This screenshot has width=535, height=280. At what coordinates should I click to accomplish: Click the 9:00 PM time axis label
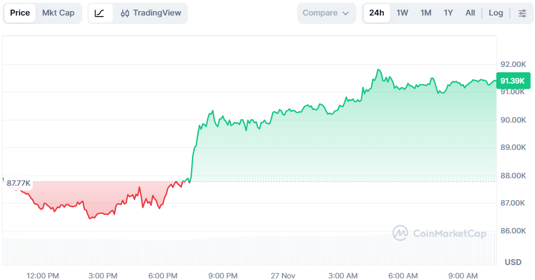[x=223, y=275]
